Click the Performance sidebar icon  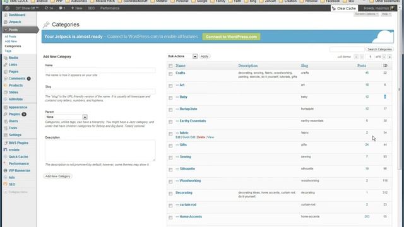click(6, 164)
